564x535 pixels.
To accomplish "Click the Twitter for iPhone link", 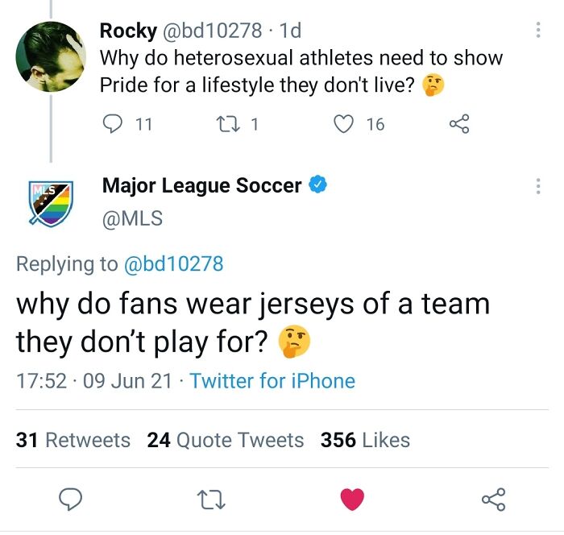I will 272,380.
